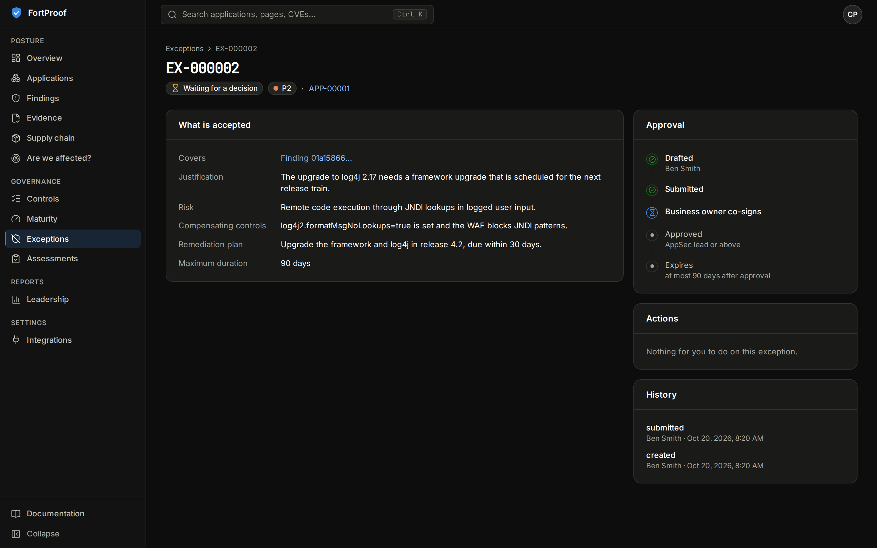Go back to Exceptions breadcrumb
The height and width of the screenshot is (548, 877).
[x=185, y=49]
